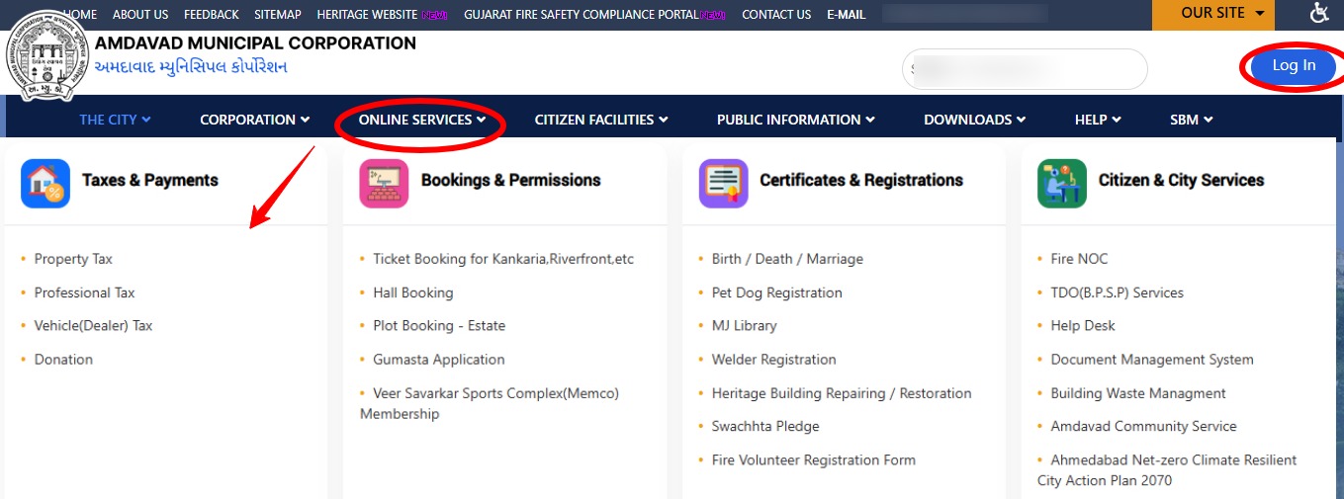Expand the PUBLIC INFORMATION menu

click(x=795, y=120)
